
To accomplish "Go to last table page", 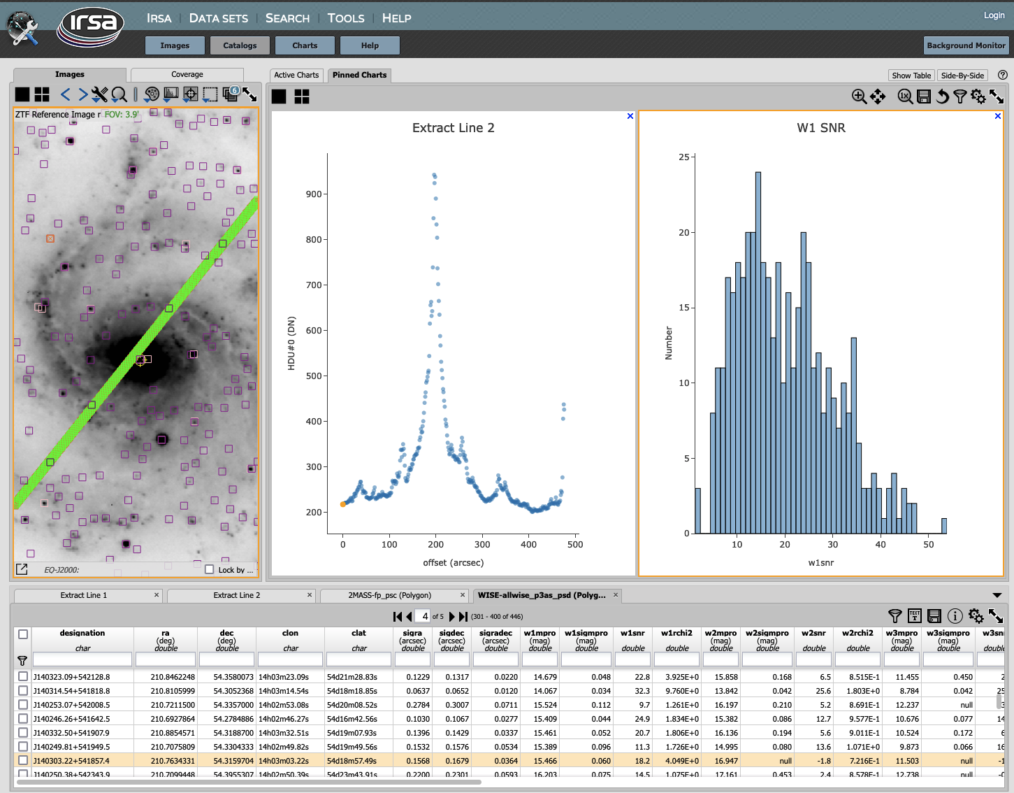I will pos(463,616).
